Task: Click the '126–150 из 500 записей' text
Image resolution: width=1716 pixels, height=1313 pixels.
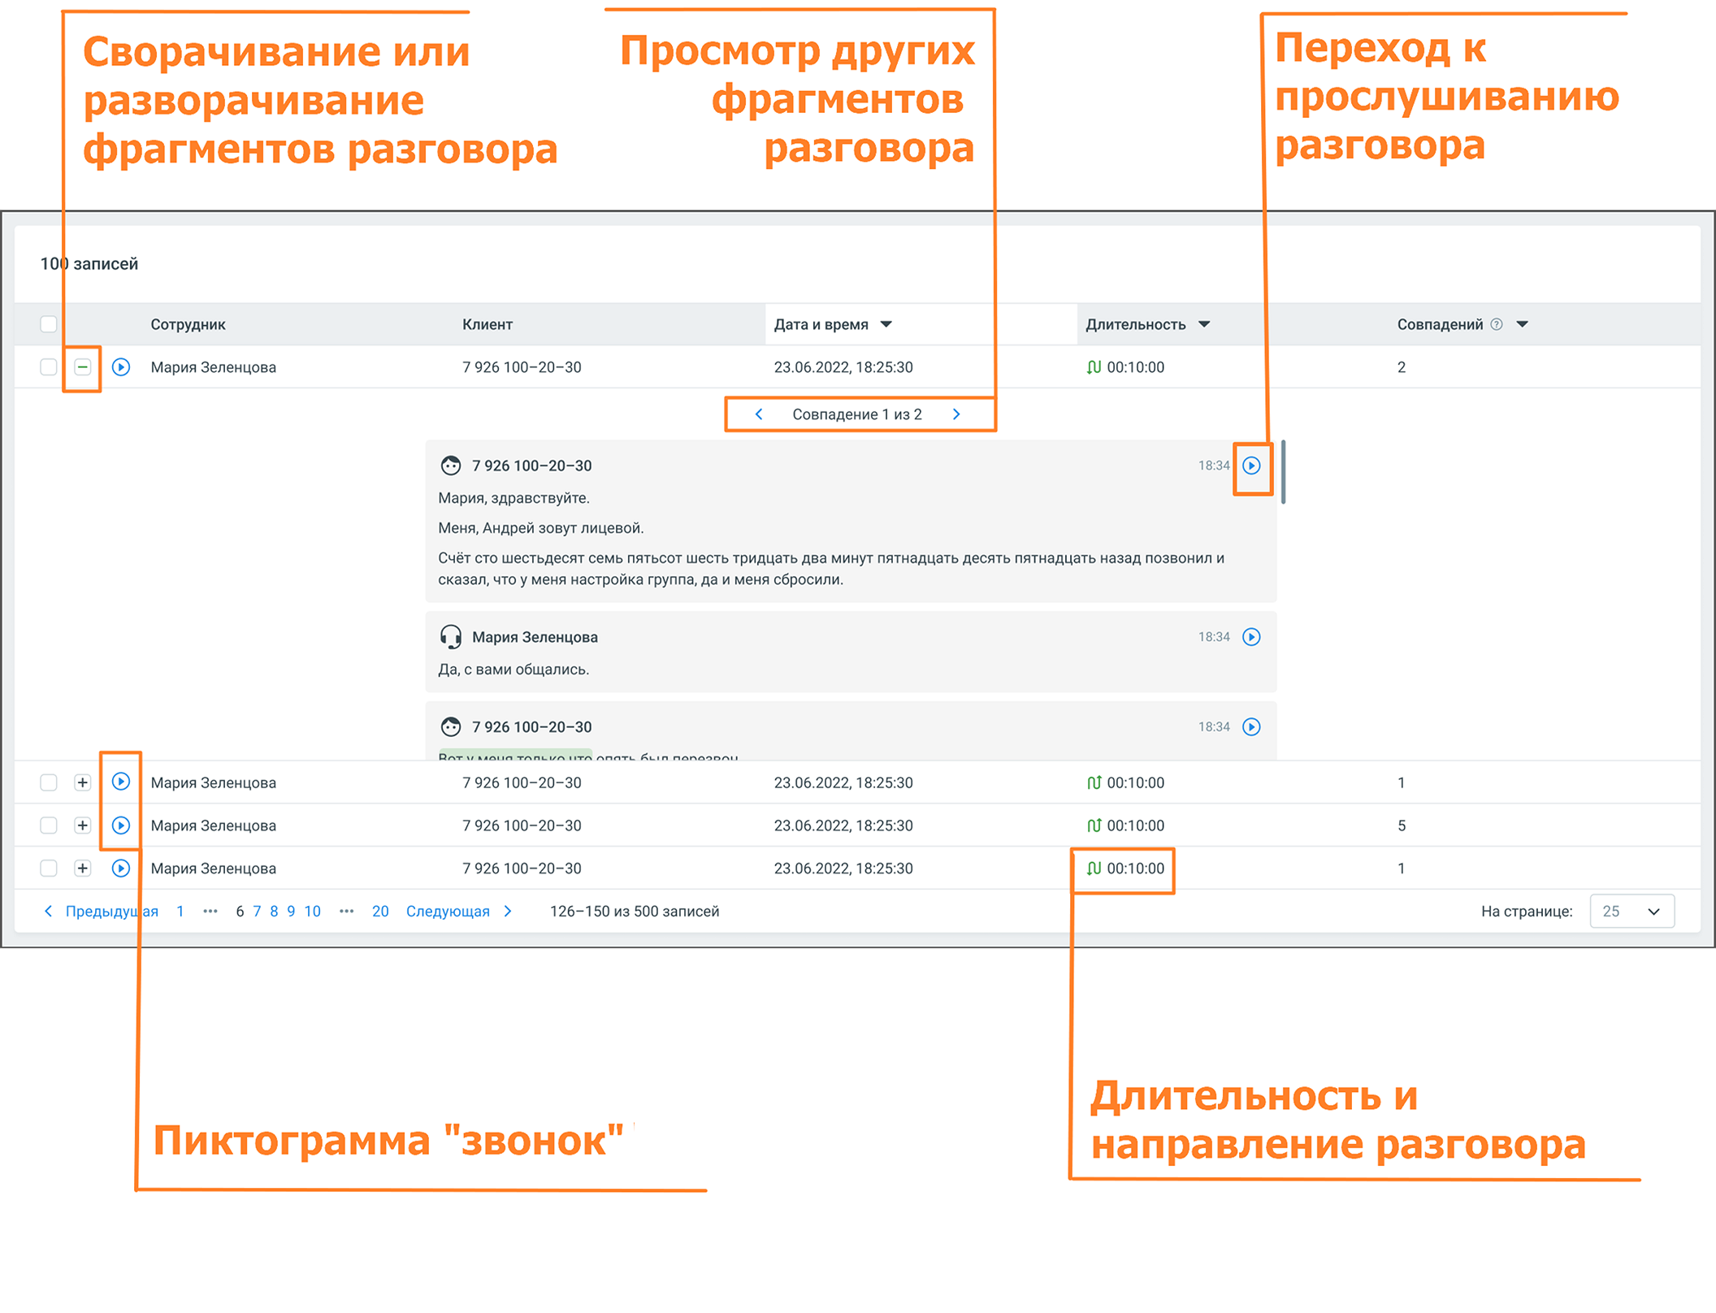Action: tap(635, 912)
